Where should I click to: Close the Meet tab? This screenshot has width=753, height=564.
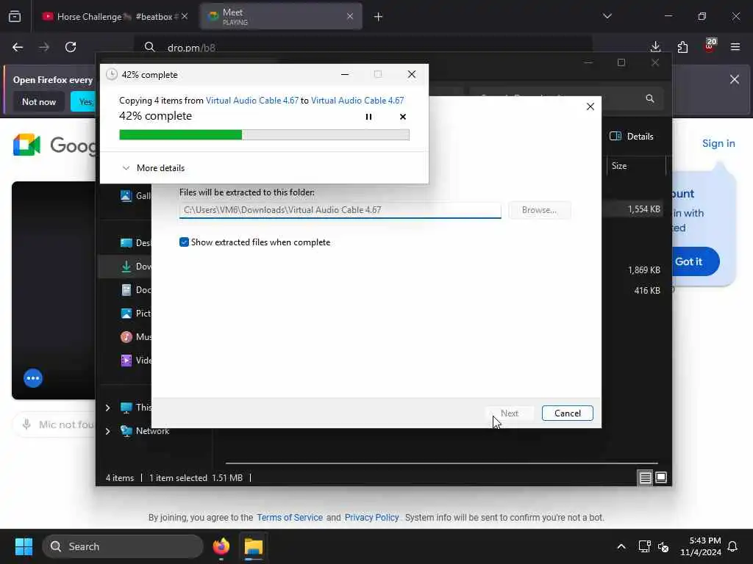click(x=350, y=16)
